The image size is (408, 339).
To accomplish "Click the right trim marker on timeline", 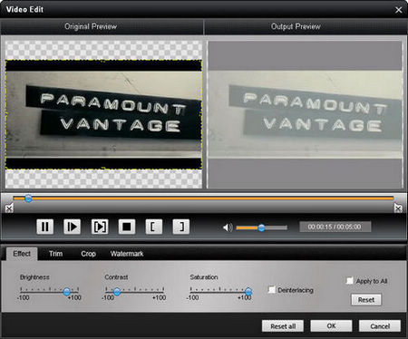I will click(398, 208).
